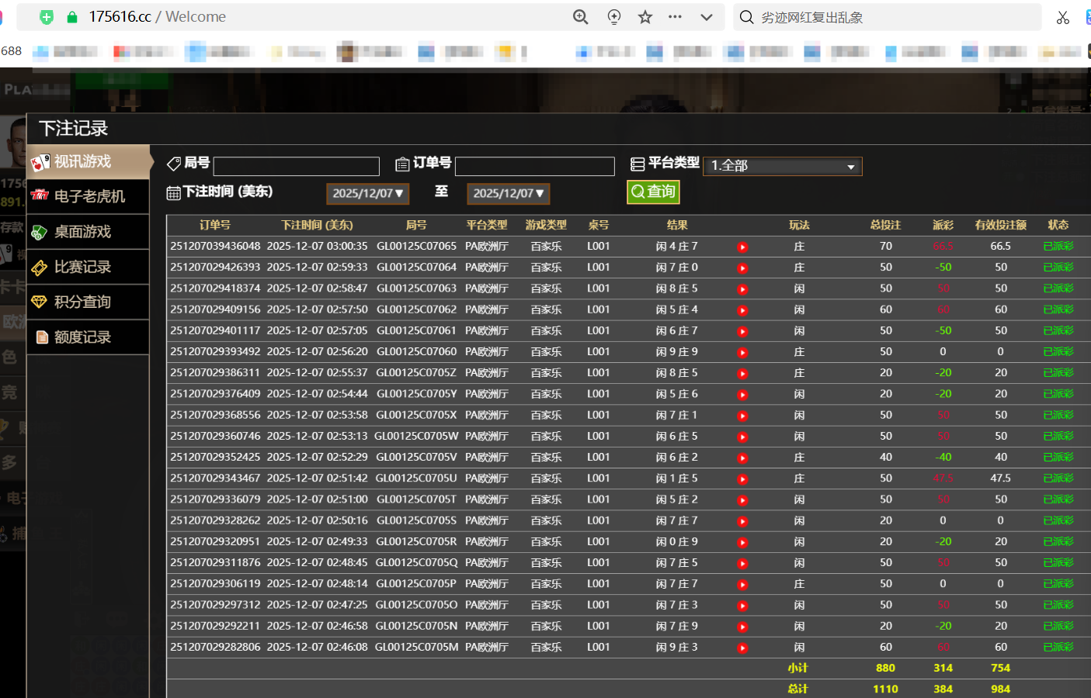Bookmark this page with the star icon
This screenshot has width=1091, height=698.
point(645,17)
